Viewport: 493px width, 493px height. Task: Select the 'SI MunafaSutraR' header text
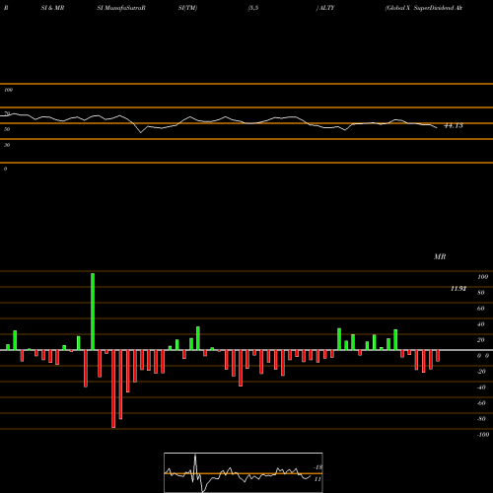(121, 8)
